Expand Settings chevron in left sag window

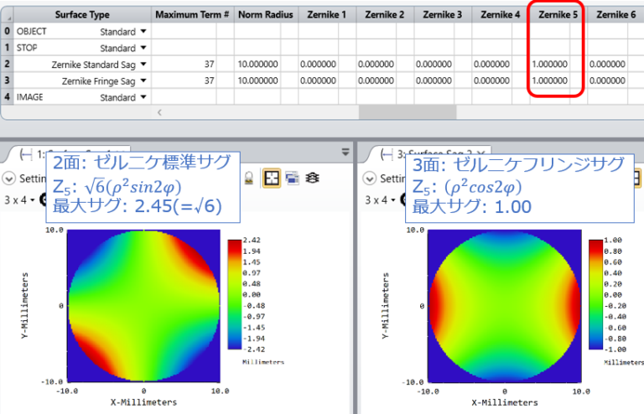[x=10, y=178]
